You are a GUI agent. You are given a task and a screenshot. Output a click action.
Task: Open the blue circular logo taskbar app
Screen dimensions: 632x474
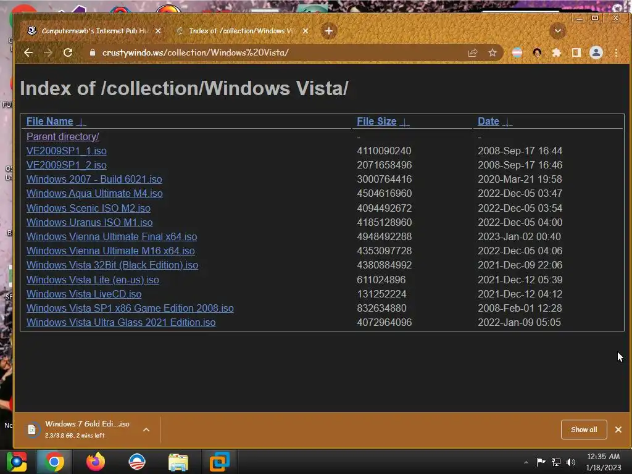coord(137,462)
